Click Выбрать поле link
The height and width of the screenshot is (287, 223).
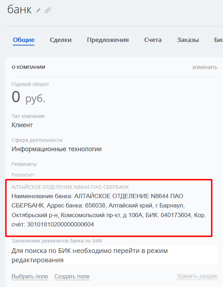coord(30,276)
